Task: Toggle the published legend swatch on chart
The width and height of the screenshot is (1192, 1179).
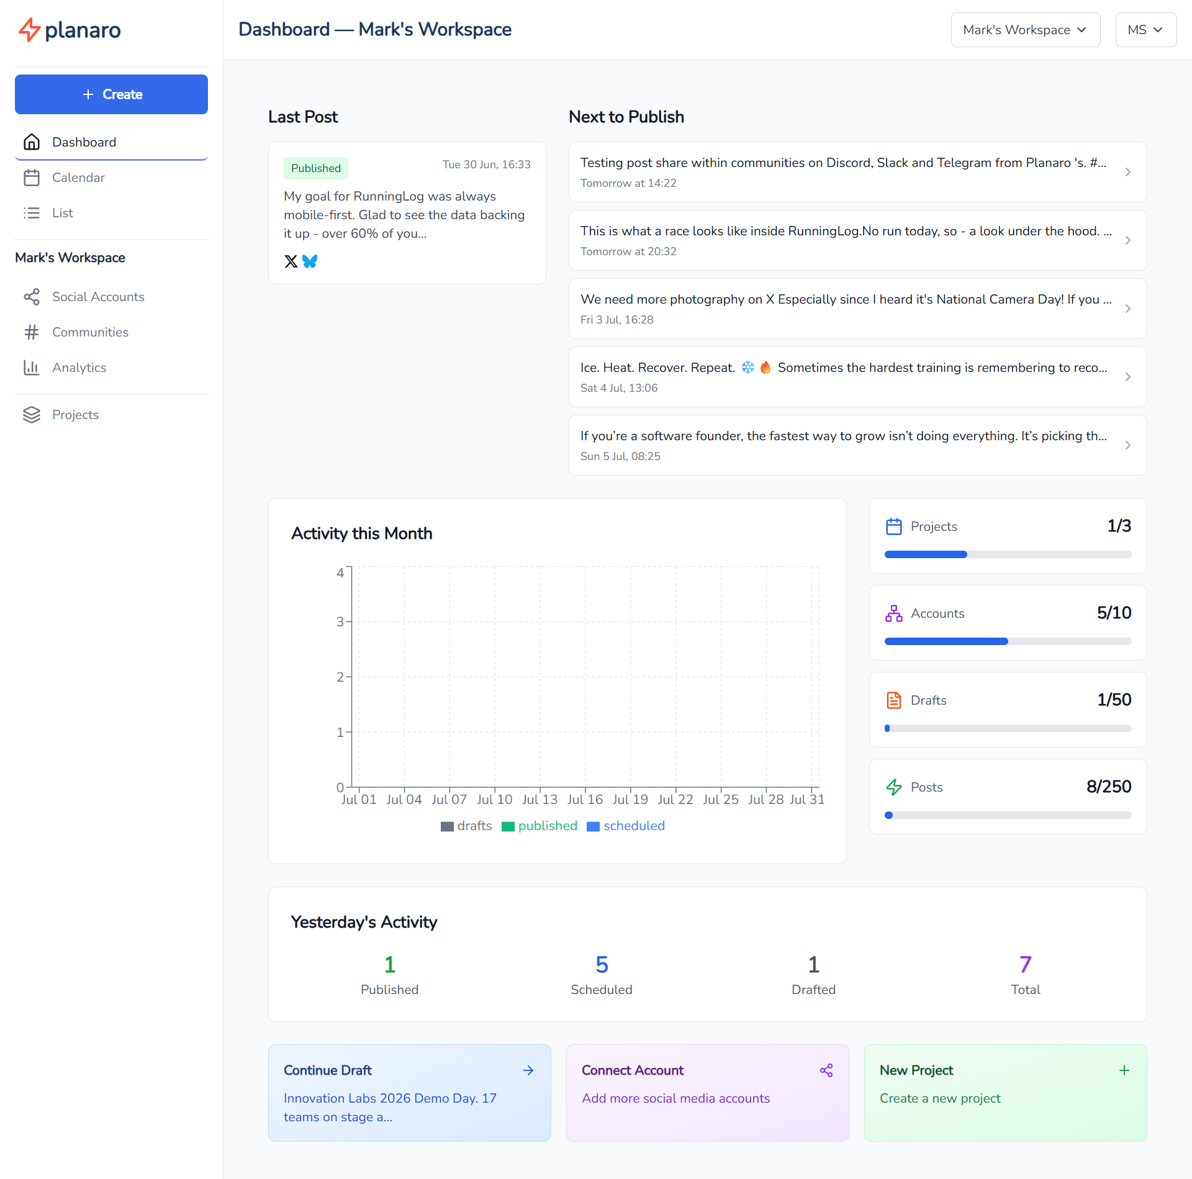Action: point(508,826)
